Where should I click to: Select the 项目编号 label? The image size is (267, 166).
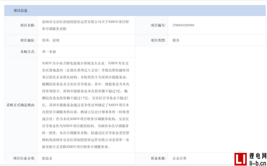(x=158, y=26)
